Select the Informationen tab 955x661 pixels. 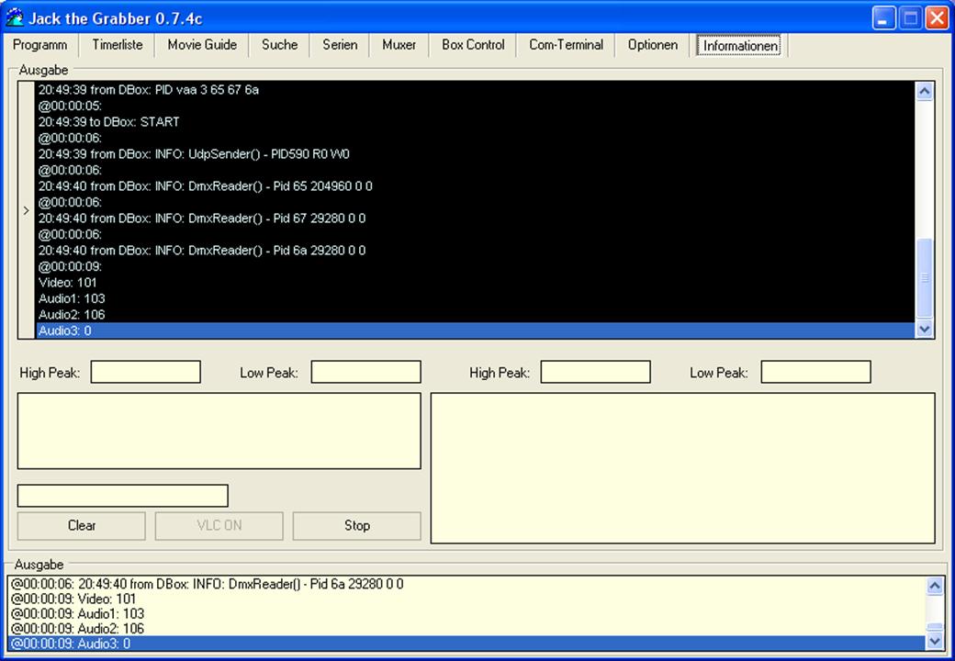[739, 46]
